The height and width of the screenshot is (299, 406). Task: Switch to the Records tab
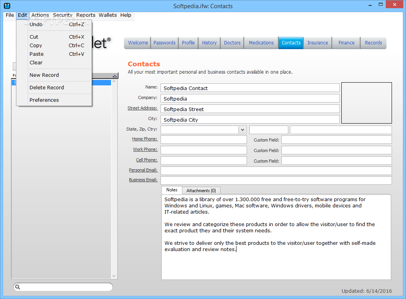[373, 43]
